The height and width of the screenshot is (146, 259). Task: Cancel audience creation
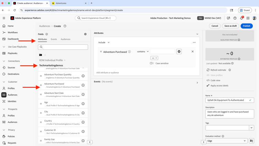pyautogui.click(x=215, y=26)
